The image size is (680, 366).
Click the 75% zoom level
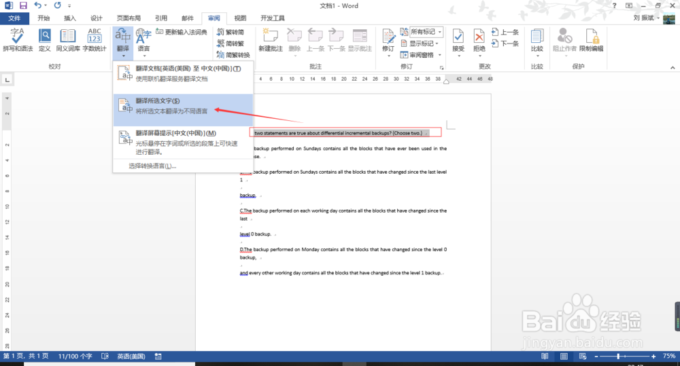point(668,356)
